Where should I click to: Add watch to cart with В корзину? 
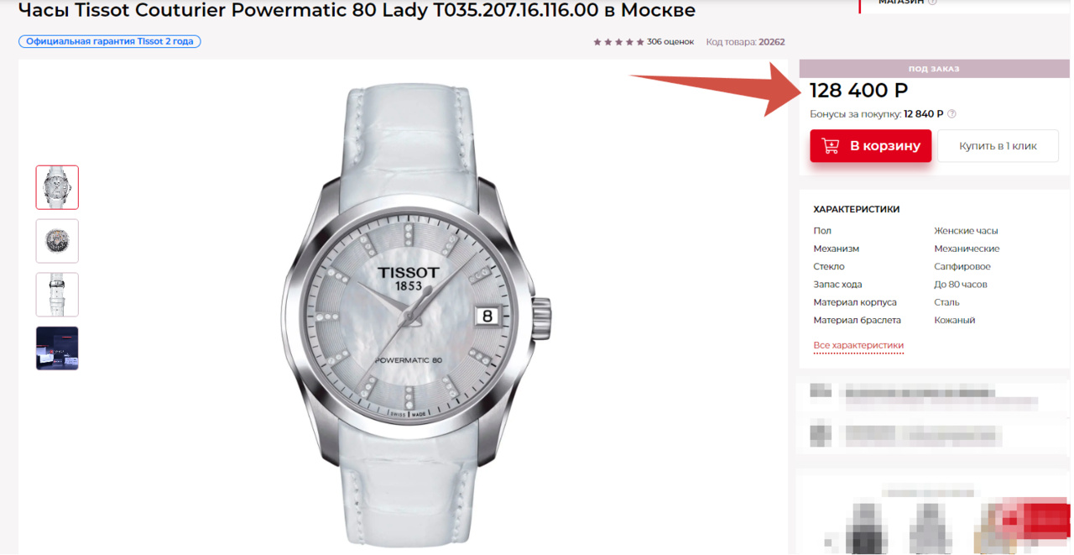pyautogui.click(x=870, y=146)
